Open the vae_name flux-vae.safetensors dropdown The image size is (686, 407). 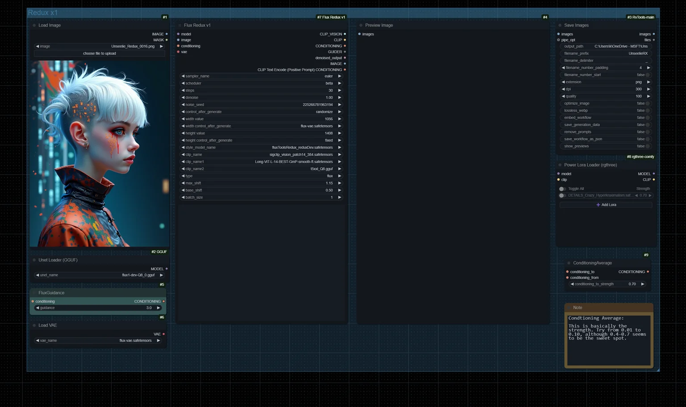[x=98, y=341]
